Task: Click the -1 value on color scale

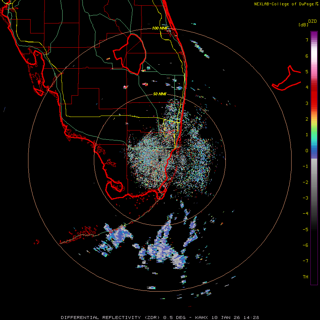Action: coord(305,166)
